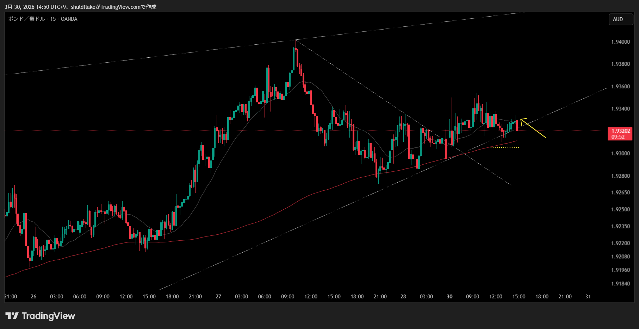Click the shuldflake TradingView.com attribution text
Screen dimensions: 639x329
(113, 7)
